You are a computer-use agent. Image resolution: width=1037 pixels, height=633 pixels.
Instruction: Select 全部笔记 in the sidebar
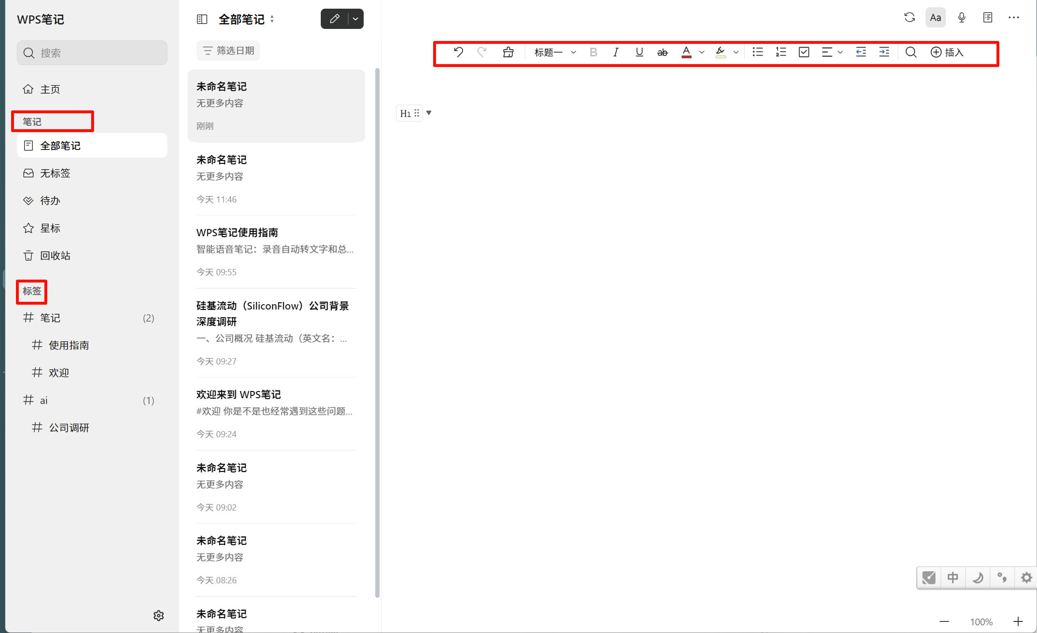(x=92, y=146)
